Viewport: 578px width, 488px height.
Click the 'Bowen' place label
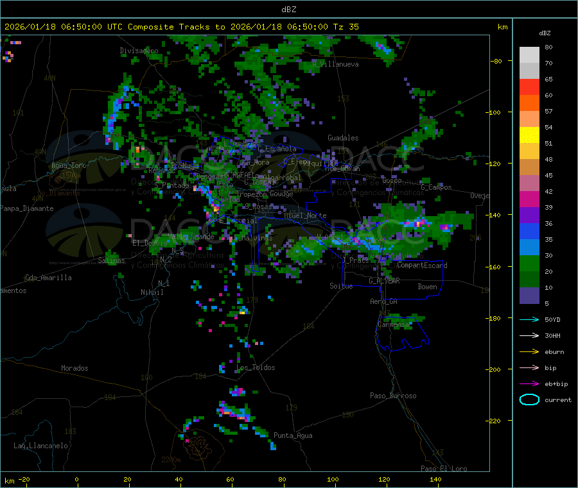point(428,287)
